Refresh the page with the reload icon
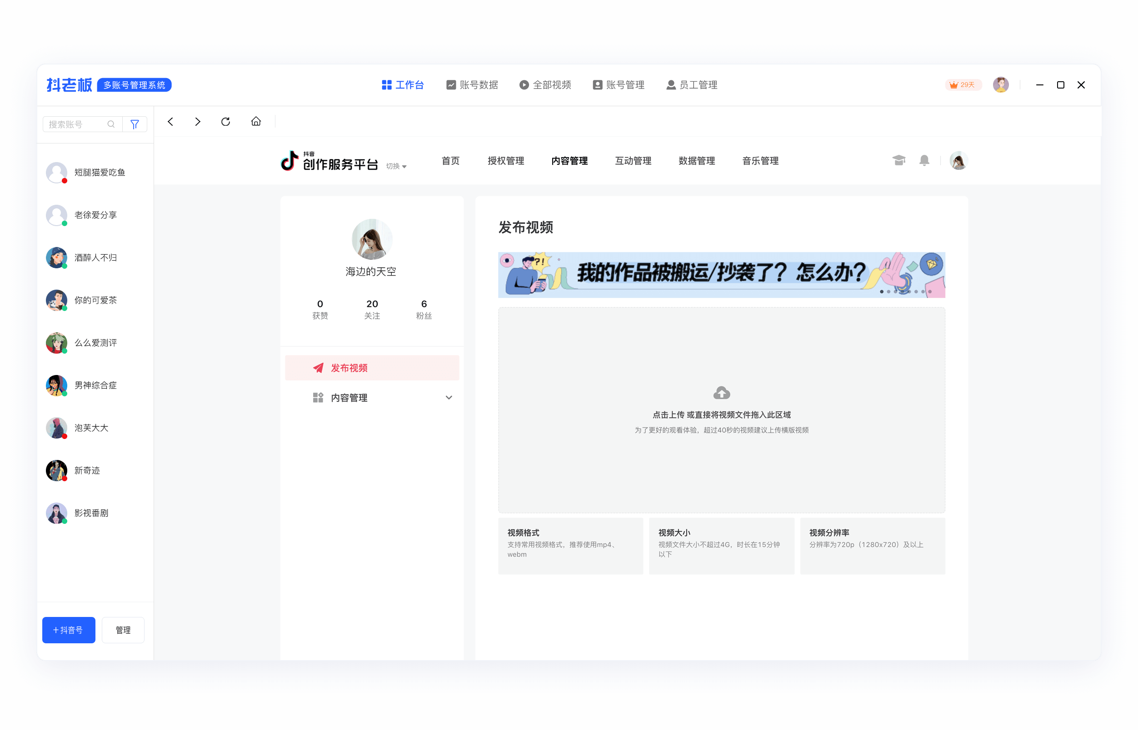The image size is (1138, 730). [x=225, y=121]
